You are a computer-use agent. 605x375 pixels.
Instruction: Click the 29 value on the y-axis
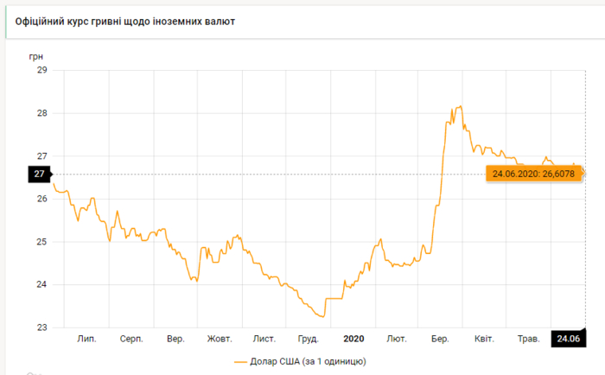[41, 70]
